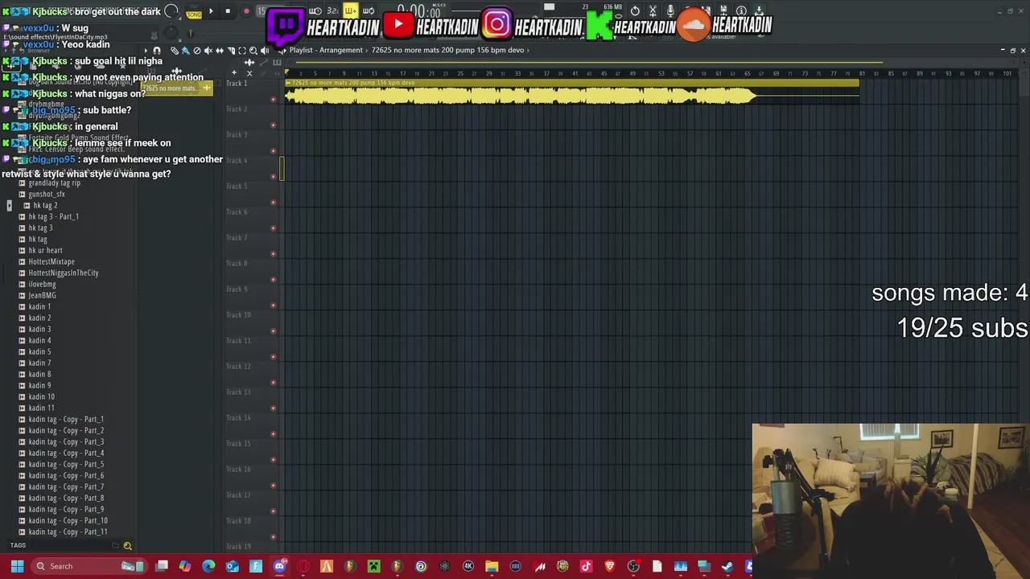The width and height of the screenshot is (1030, 579).
Task: Click the red Record button
Action: (x=246, y=11)
